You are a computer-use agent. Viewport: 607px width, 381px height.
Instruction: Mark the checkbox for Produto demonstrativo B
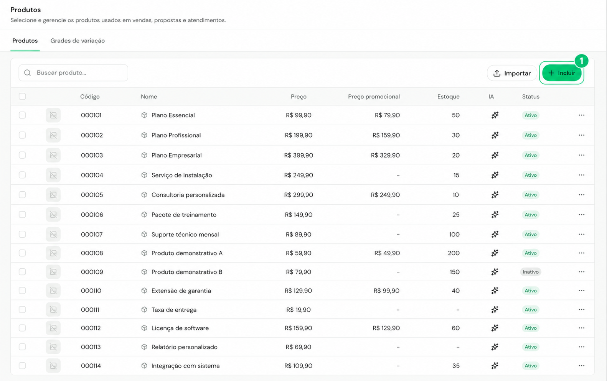coord(22,272)
